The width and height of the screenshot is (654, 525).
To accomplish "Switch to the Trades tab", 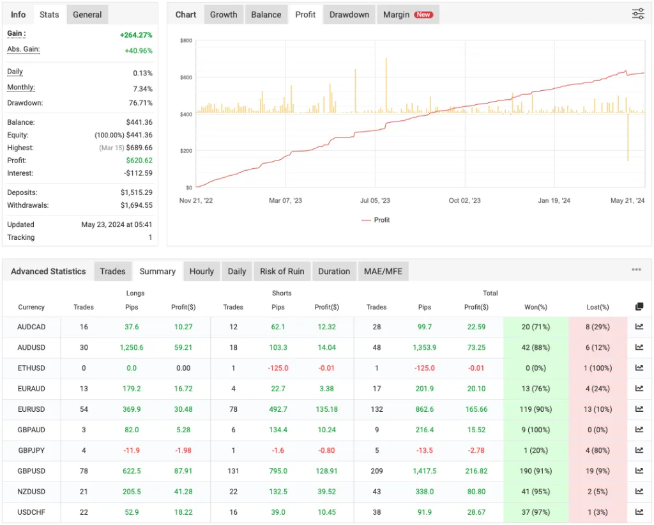I will coord(112,270).
